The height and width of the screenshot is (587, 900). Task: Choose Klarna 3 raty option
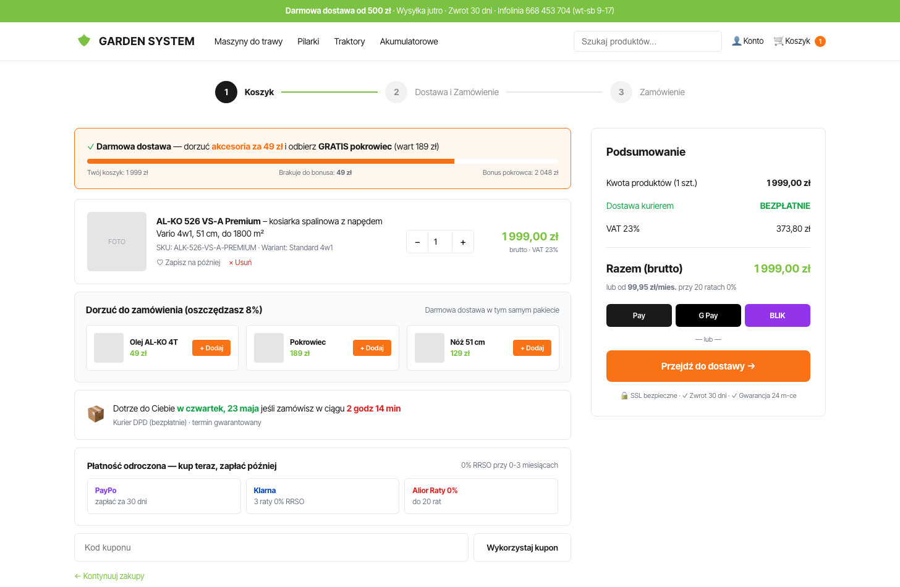click(323, 496)
